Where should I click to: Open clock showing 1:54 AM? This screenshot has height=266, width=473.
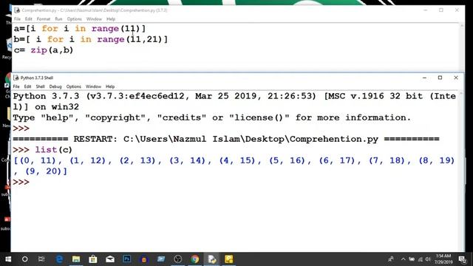(443, 259)
